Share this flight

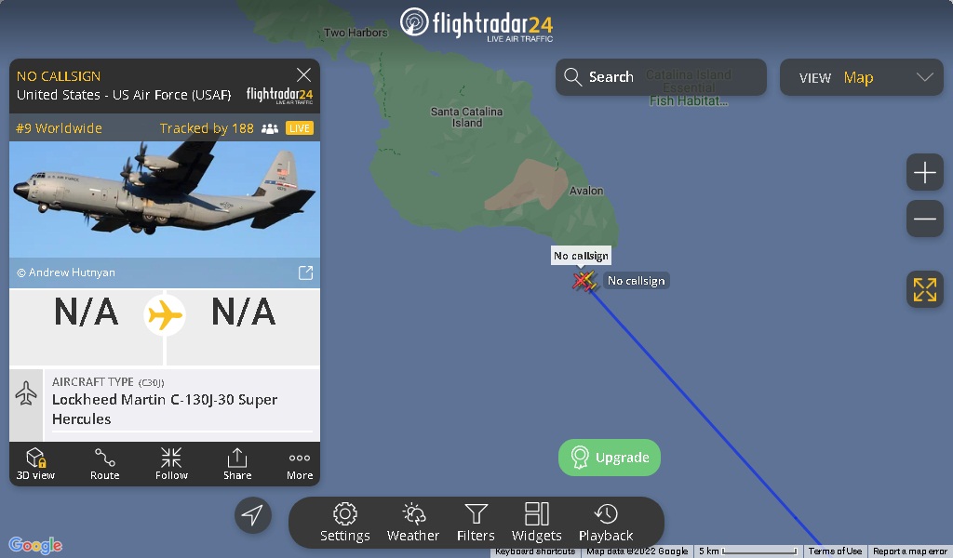coord(237,464)
